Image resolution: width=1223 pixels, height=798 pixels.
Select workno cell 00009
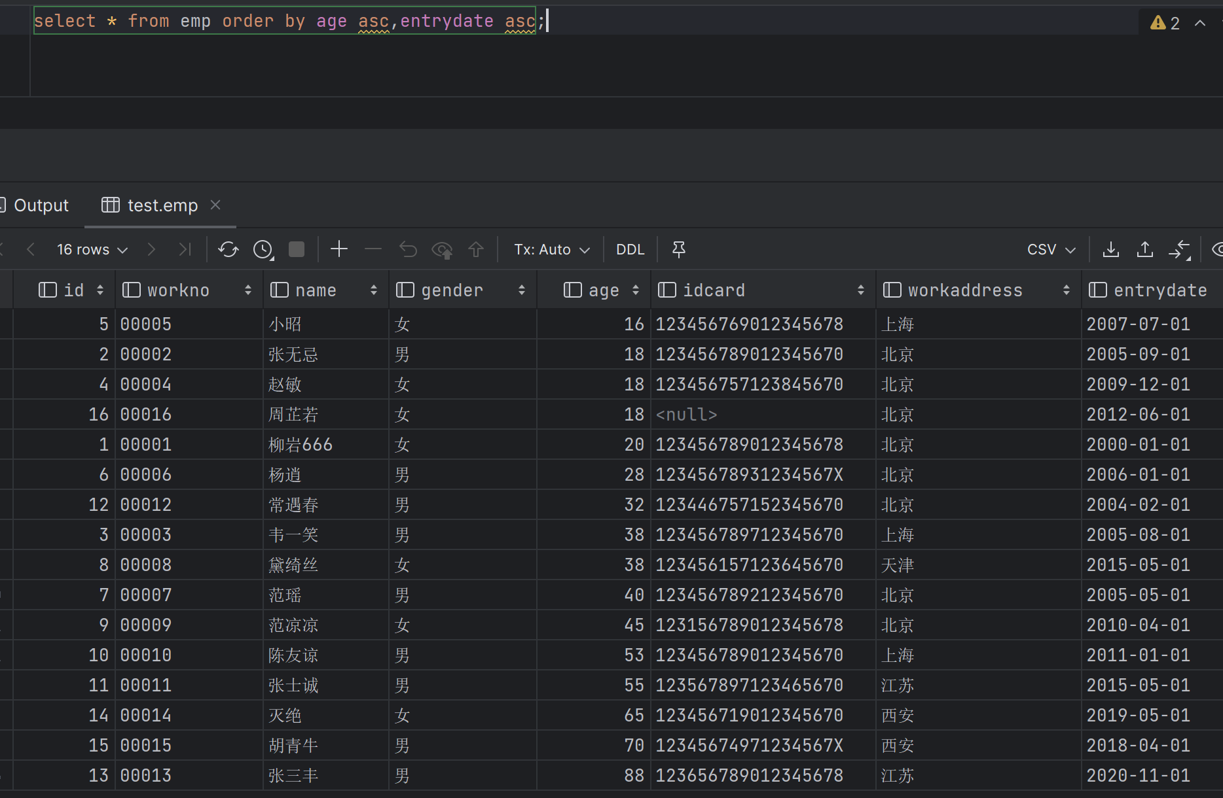[189, 625]
